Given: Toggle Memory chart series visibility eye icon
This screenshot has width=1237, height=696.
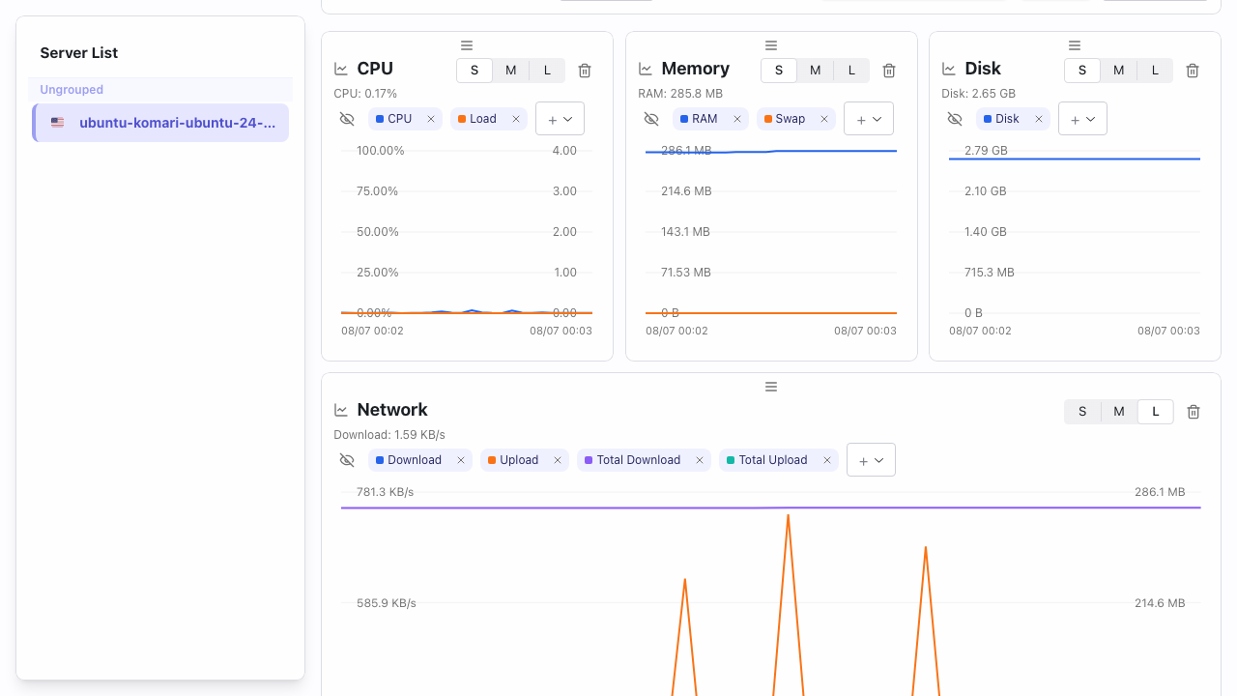Looking at the screenshot, I should click(651, 119).
